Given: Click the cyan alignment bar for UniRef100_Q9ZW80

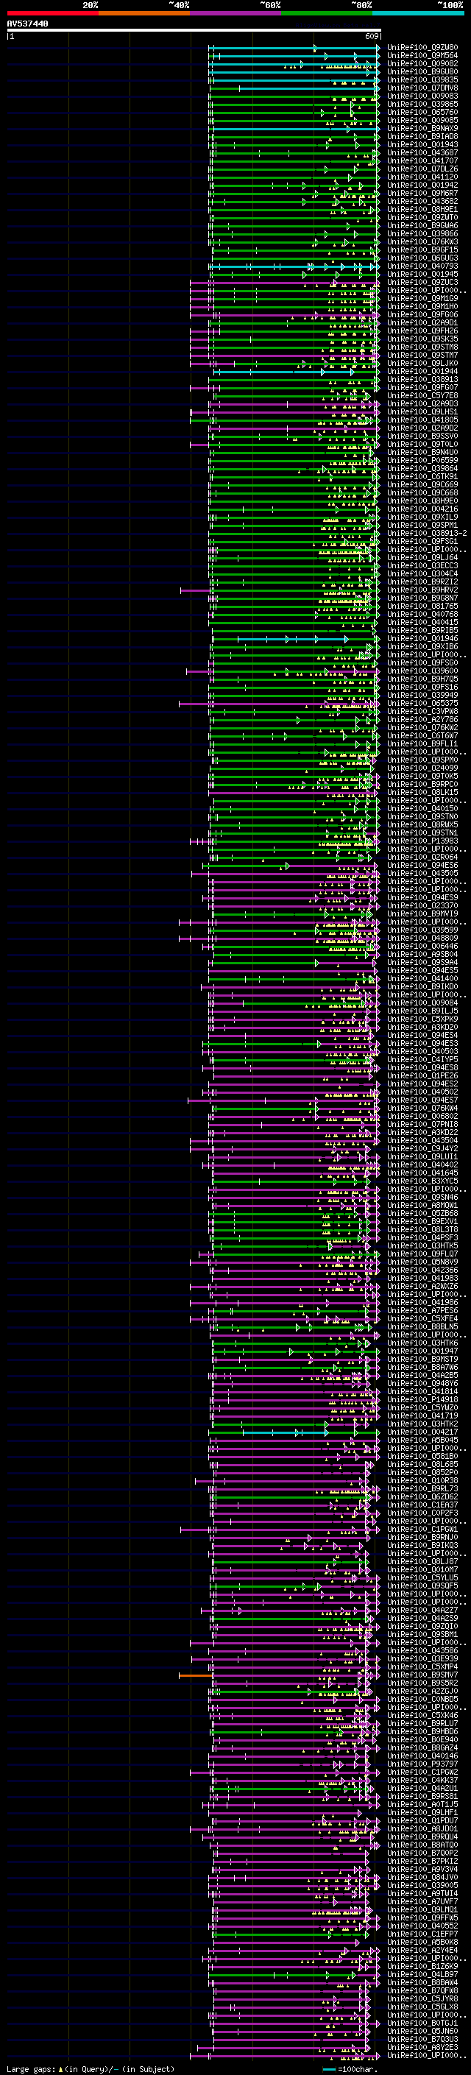Looking at the screenshot, I should point(294,49).
